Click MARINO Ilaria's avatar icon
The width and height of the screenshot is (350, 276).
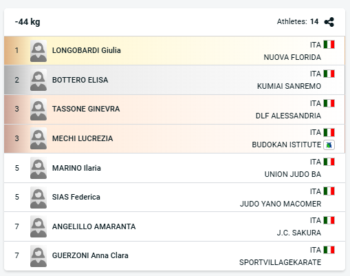[x=39, y=168]
